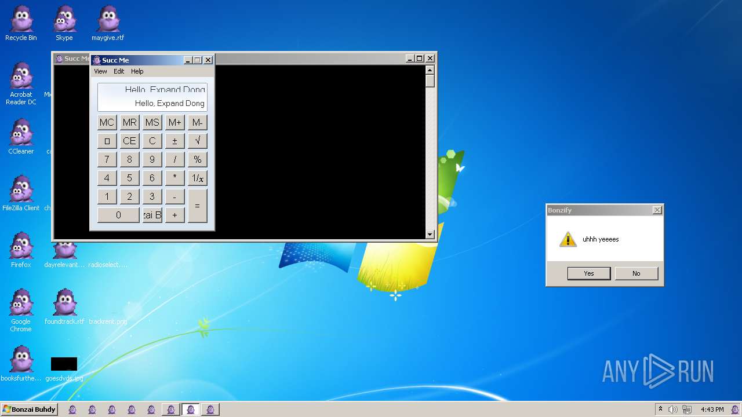Image resolution: width=742 pixels, height=417 pixels.
Task: Click the 'zai B' decimal key
Action: click(x=152, y=215)
